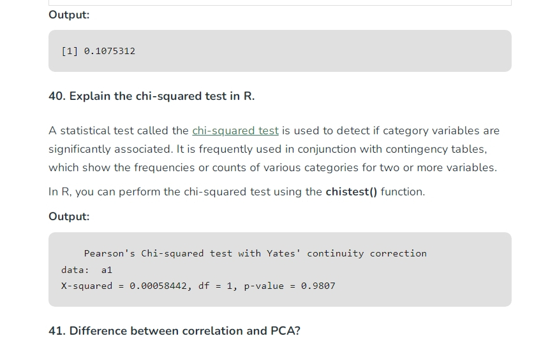Open the chi-squared test hyperlink

[235, 131]
